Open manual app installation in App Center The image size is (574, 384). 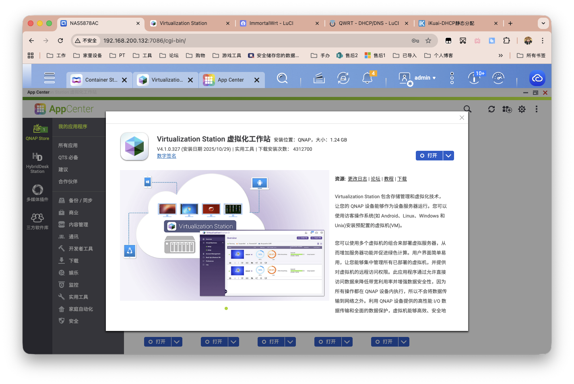pyautogui.click(x=507, y=109)
